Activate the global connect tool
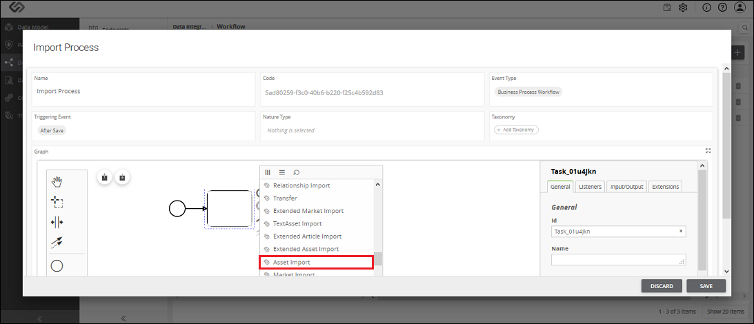The height and width of the screenshot is (324, 754). tap(57, 242)
